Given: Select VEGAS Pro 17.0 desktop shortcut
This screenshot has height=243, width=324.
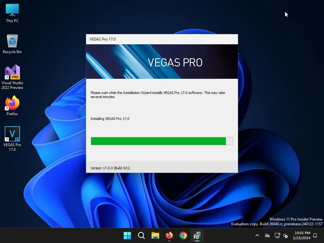Looking at the screenshot, I should 12,139.
